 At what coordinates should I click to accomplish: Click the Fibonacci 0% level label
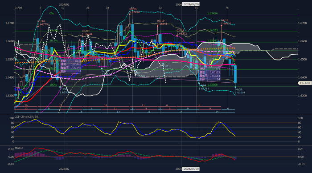52,13
